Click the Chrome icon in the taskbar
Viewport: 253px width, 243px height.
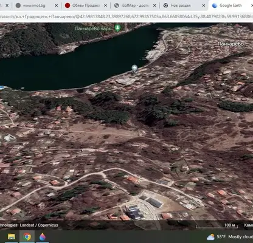pyautogui.click(x=27, y=237)
